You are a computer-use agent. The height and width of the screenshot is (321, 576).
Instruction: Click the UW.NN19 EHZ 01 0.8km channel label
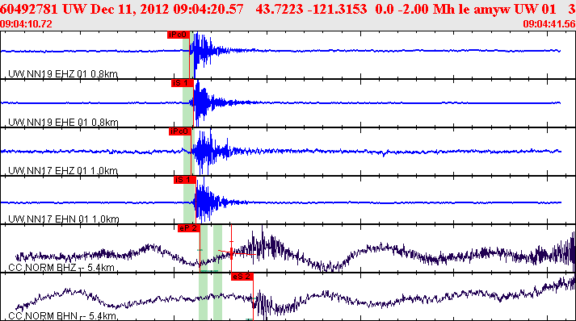[63, 74]
